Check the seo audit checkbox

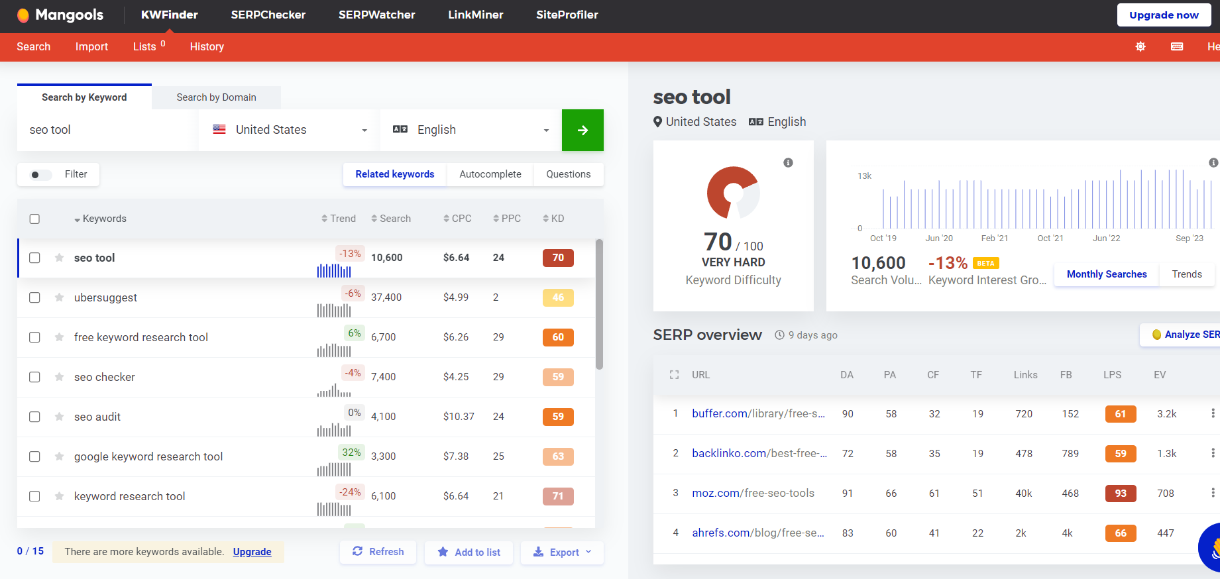(34, 417)
